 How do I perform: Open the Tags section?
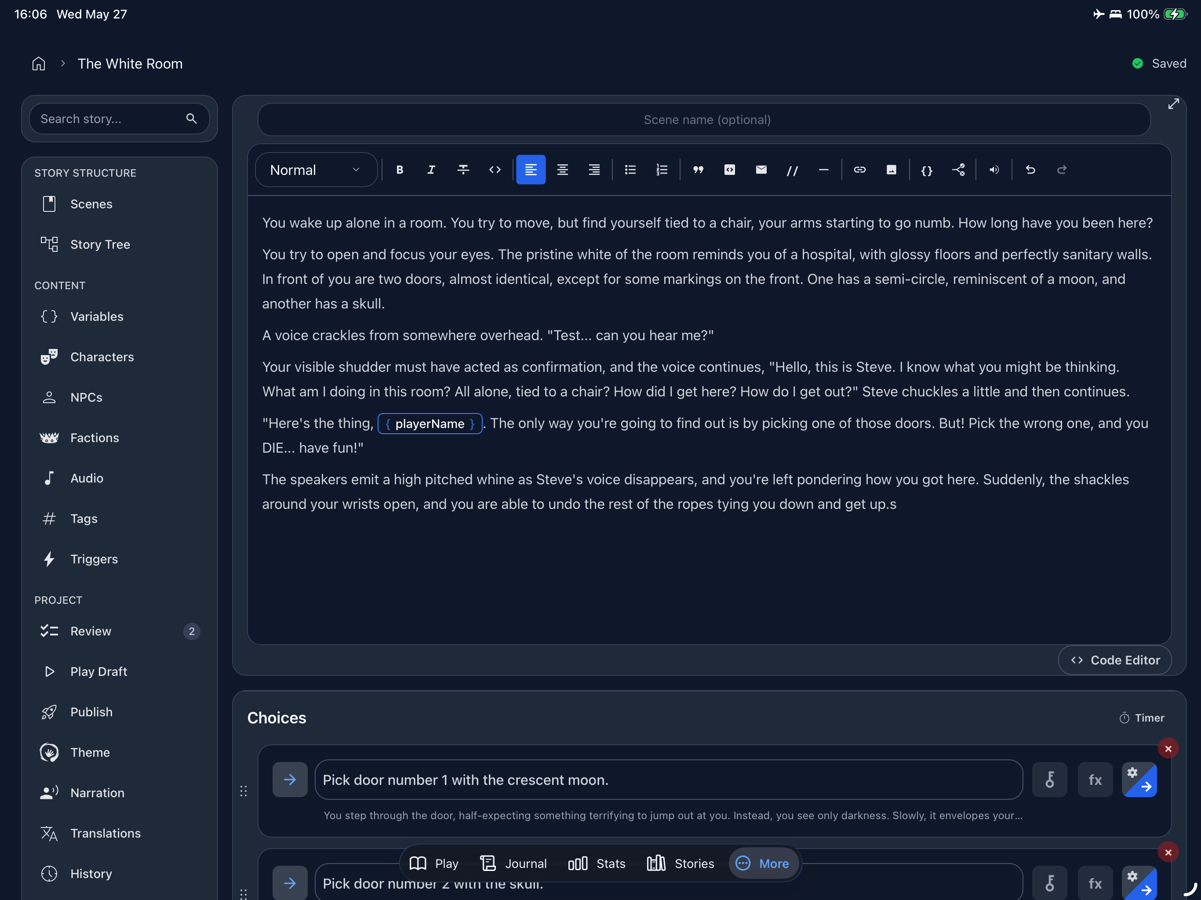tap(120, 519)
